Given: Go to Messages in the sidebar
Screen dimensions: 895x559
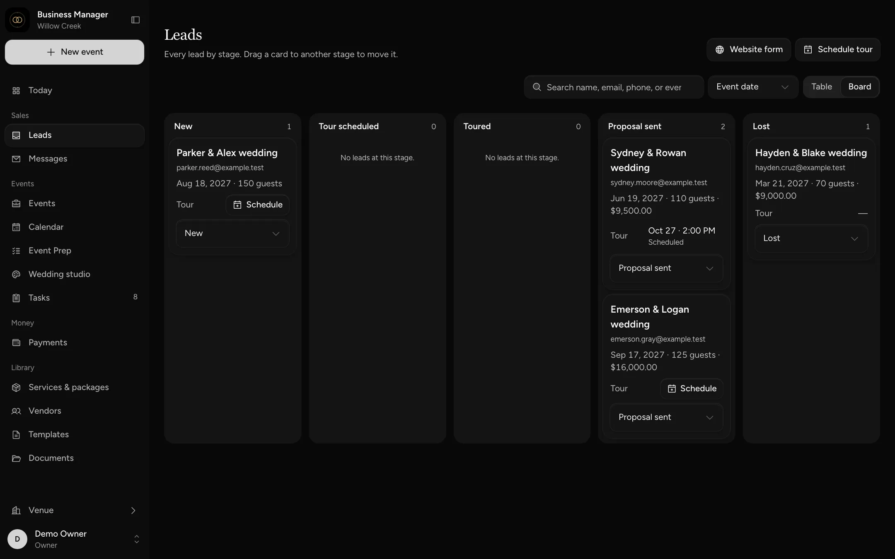Looking at the screenshot, I should pos(75,159).
